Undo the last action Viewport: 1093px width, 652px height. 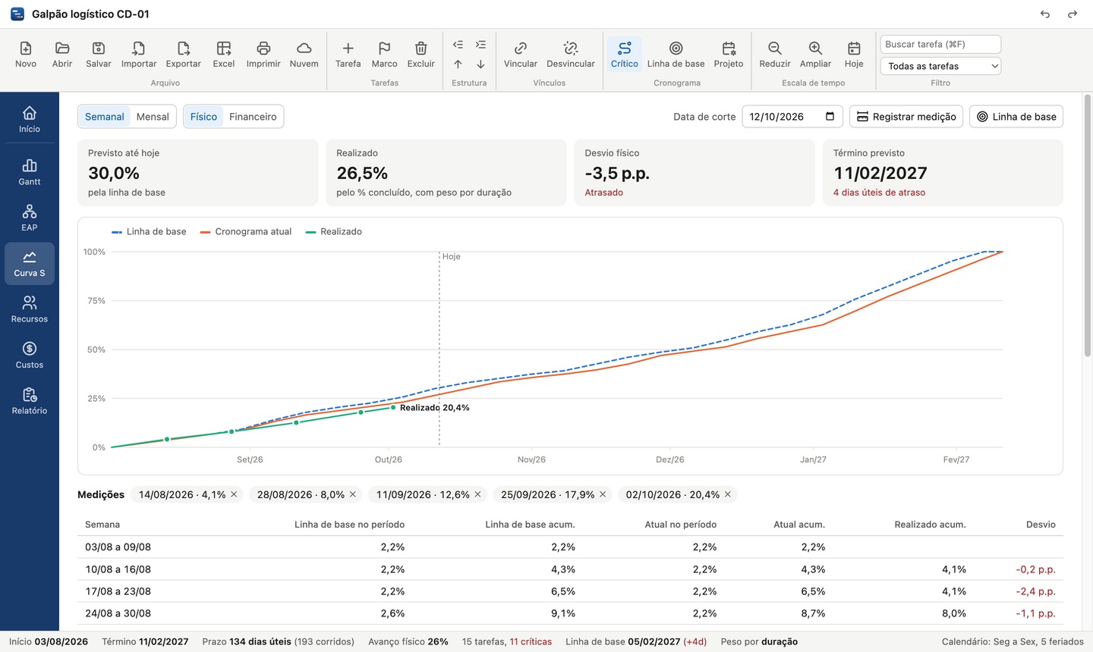point(1045,14)
